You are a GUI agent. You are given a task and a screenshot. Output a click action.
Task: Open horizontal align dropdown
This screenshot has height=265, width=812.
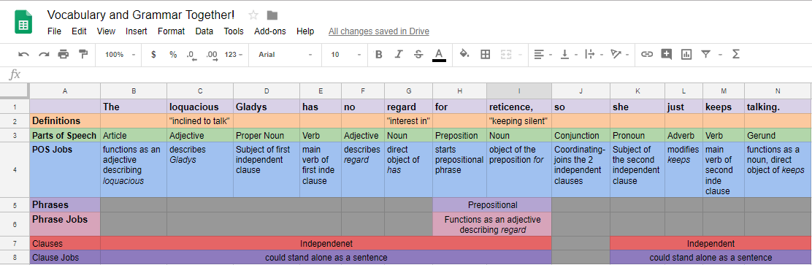(543, 54)
